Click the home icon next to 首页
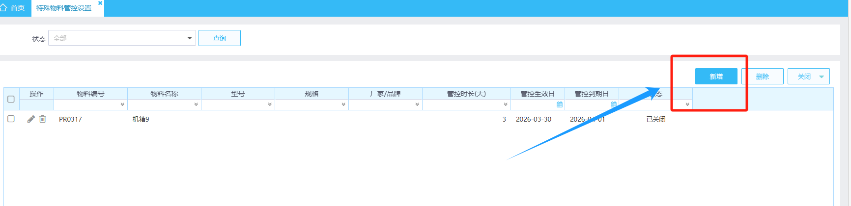851x206 pixels. (3, 8)
